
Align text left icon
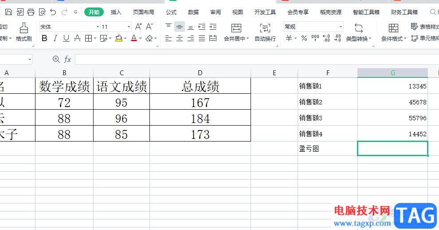(168, 38)
